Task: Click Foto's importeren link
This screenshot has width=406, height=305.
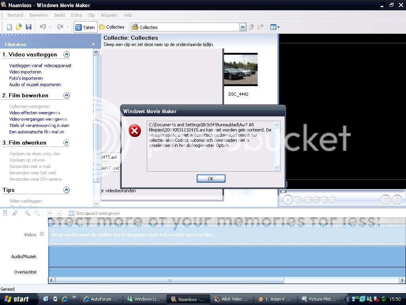Action: [x=26, y=78]
